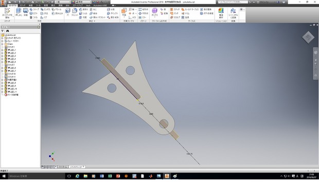This screenshot has height=195, width=319.
Task: Click the Convert to Sheet Metal icon
Action: [233, 13]
